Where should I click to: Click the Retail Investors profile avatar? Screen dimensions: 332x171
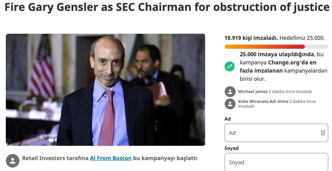(13, 161)
